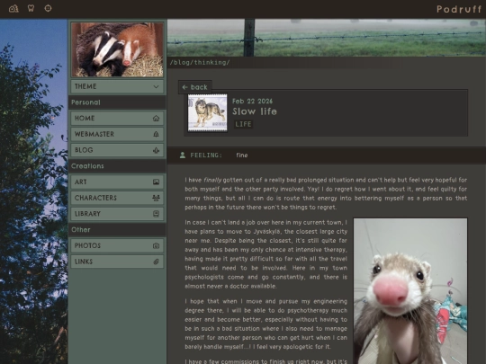Open the LINKS page
486x364 pixels.
(117, 262)
